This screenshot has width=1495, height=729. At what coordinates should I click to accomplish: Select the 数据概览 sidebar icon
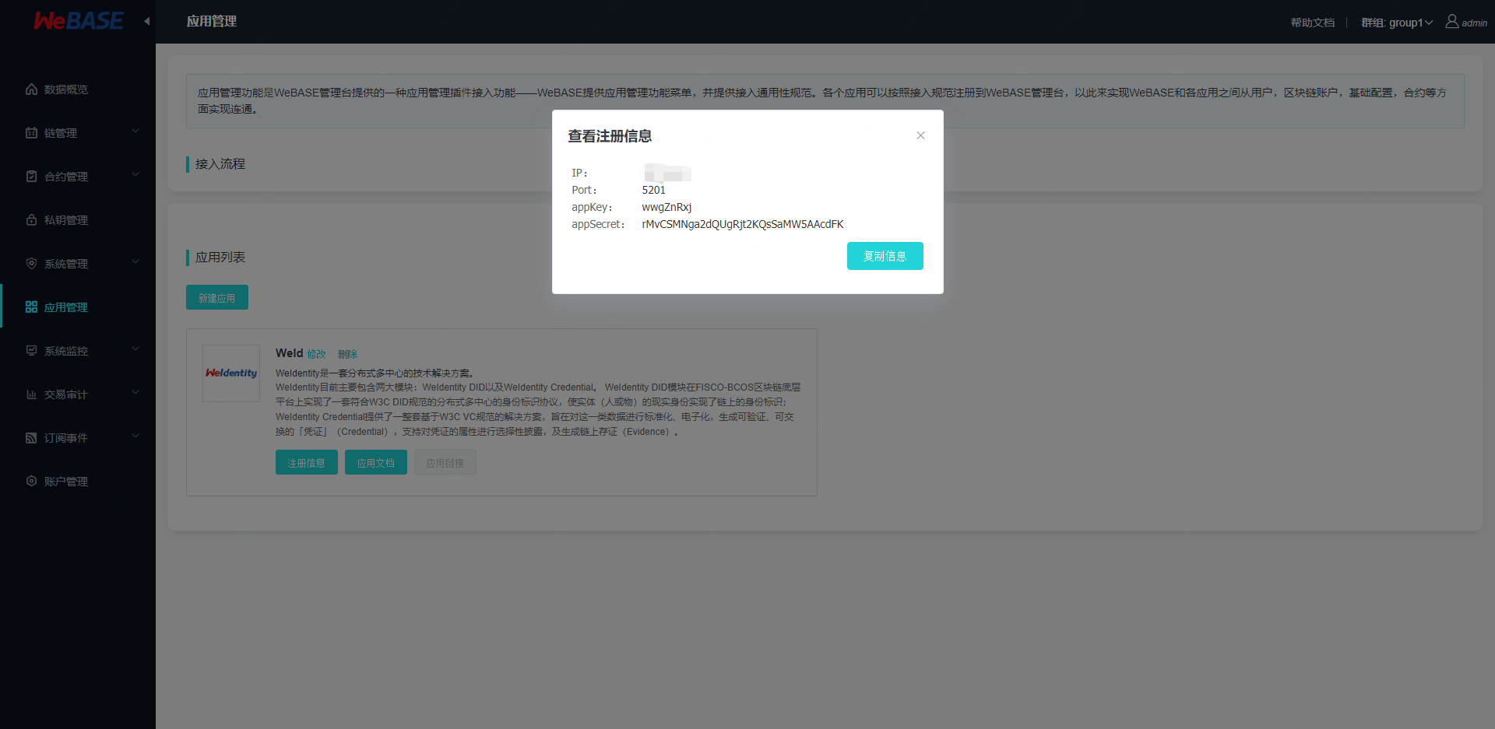pos(30,89)
